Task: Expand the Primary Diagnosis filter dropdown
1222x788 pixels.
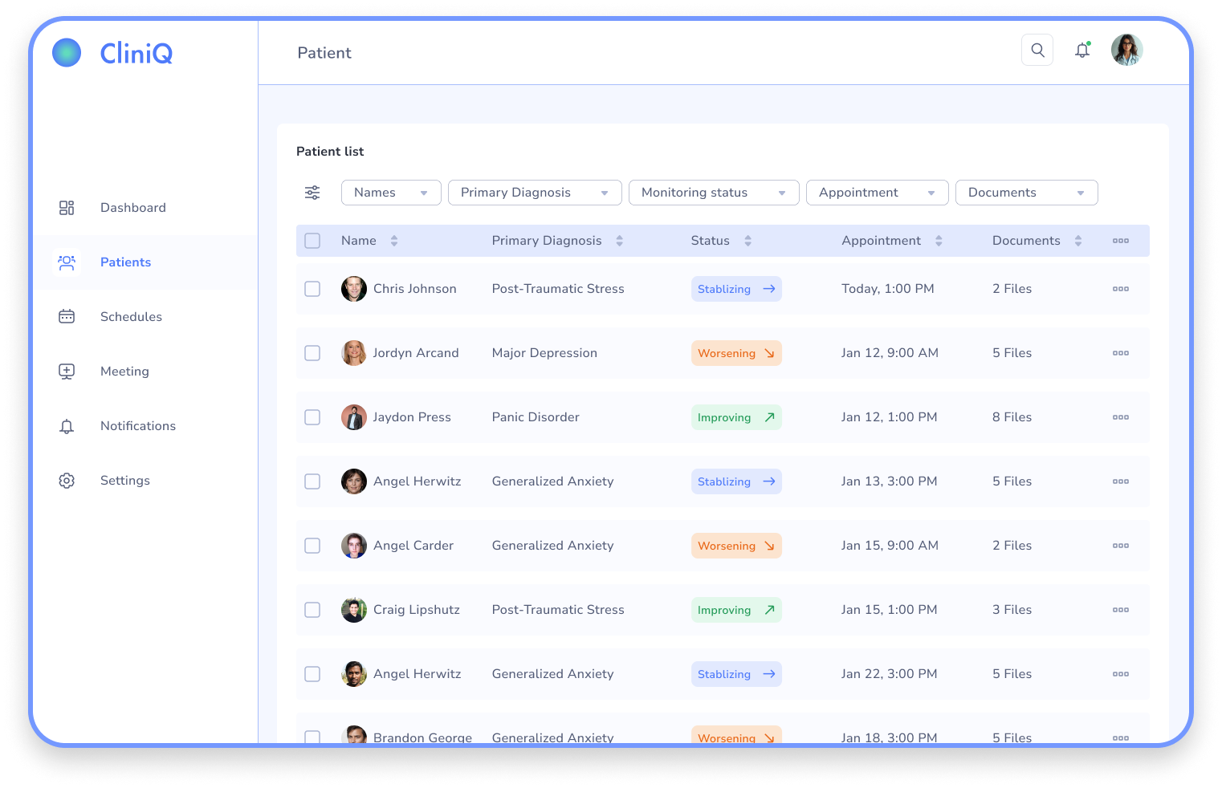Action: (535, 193)
